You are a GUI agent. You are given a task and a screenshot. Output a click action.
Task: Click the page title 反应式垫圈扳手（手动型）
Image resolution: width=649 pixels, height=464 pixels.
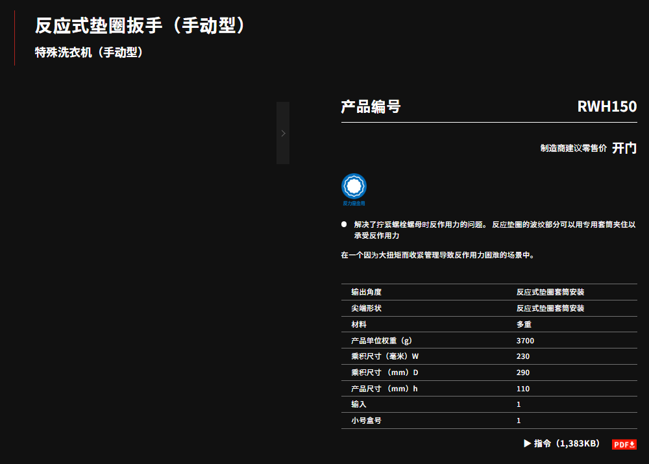point(141,26)
